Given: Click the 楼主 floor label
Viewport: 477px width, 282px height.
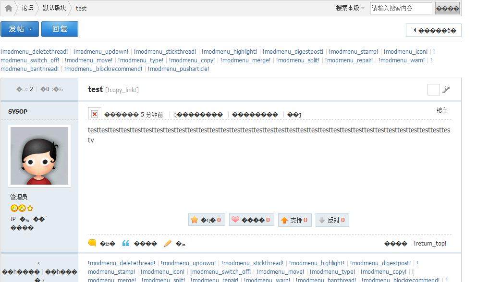Looking at the screenshot, I should coord(442,111).
